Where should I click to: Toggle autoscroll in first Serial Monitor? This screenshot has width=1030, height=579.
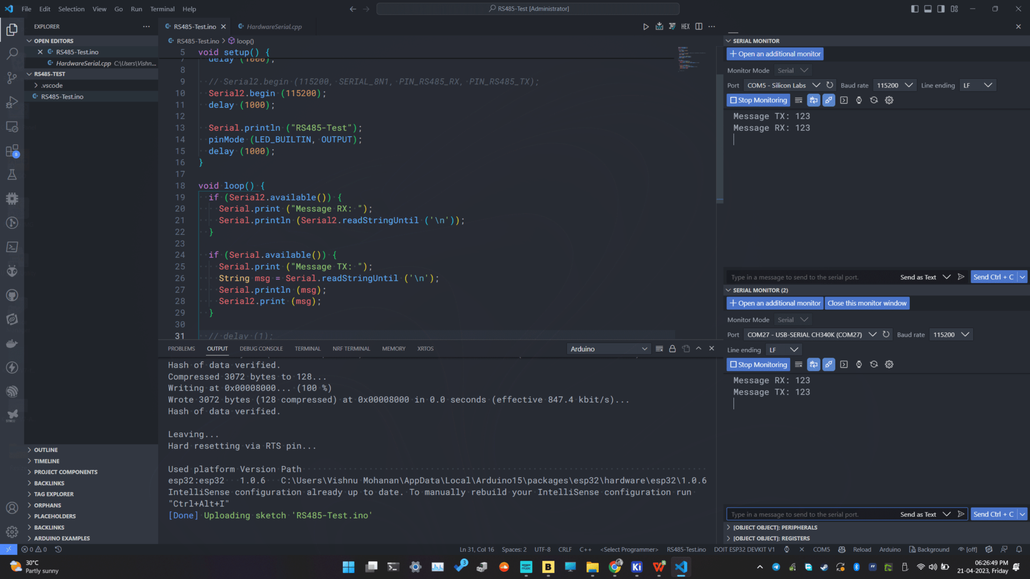[814, 100]
